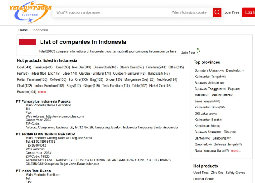Click the red search magnifier button

[217, 12]
